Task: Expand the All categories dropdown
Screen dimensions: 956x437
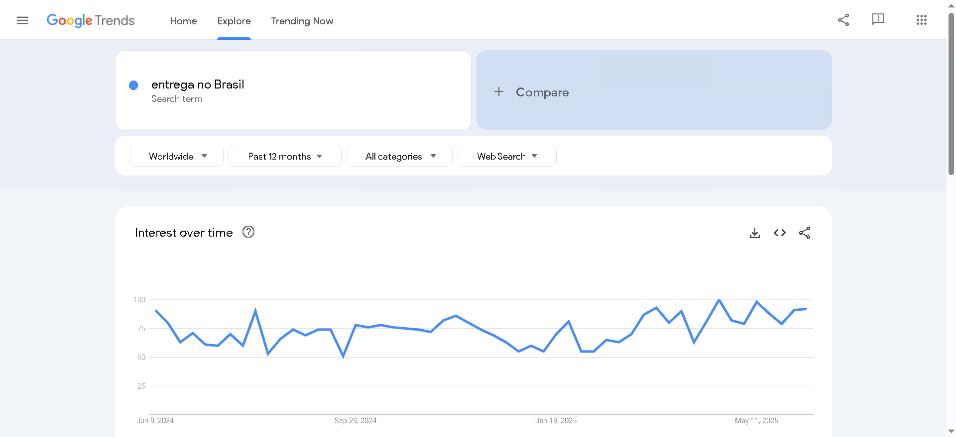Action: tap(400, 156)
